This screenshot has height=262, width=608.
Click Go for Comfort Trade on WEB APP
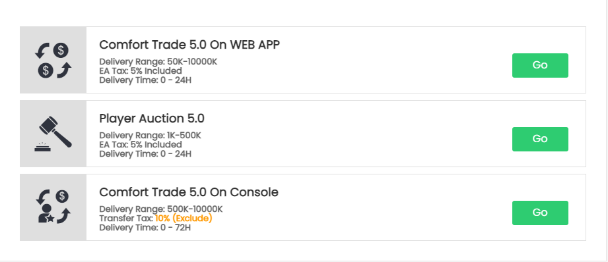coord(540,65)
